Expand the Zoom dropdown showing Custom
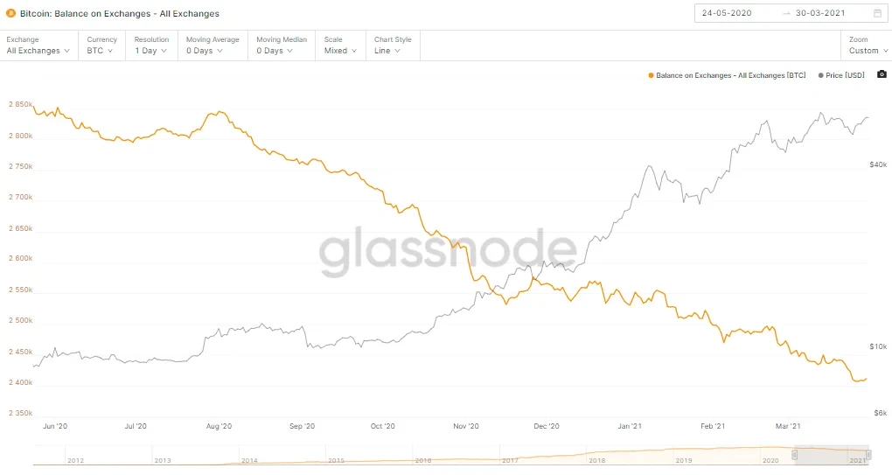892x475 pixels. 868,51
